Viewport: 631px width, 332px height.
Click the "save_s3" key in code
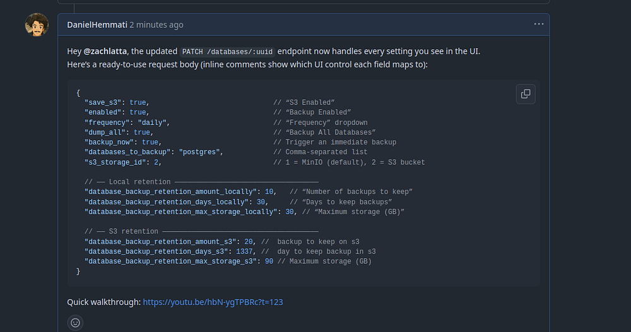[x=105, y=102]
